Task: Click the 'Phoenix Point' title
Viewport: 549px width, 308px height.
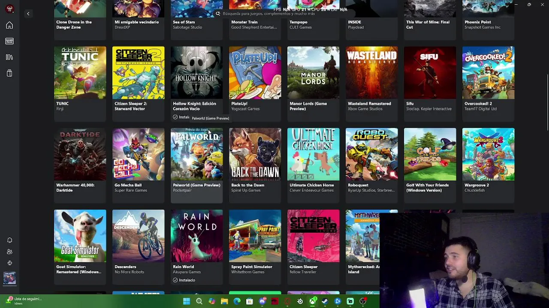Action: pos(478,22)
